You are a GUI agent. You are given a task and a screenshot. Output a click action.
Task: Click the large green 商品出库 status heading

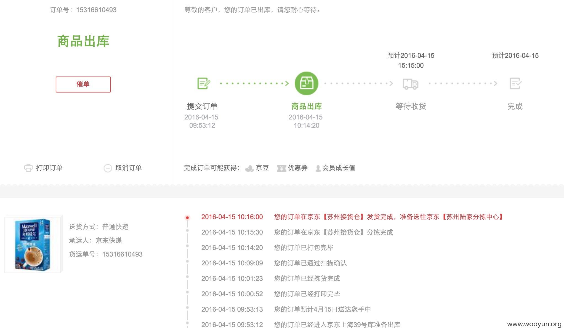(x=83, y=41)
